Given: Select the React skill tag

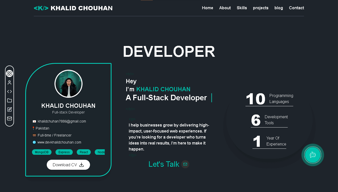Looking at the screenshot, I should [x=84, y=152].
